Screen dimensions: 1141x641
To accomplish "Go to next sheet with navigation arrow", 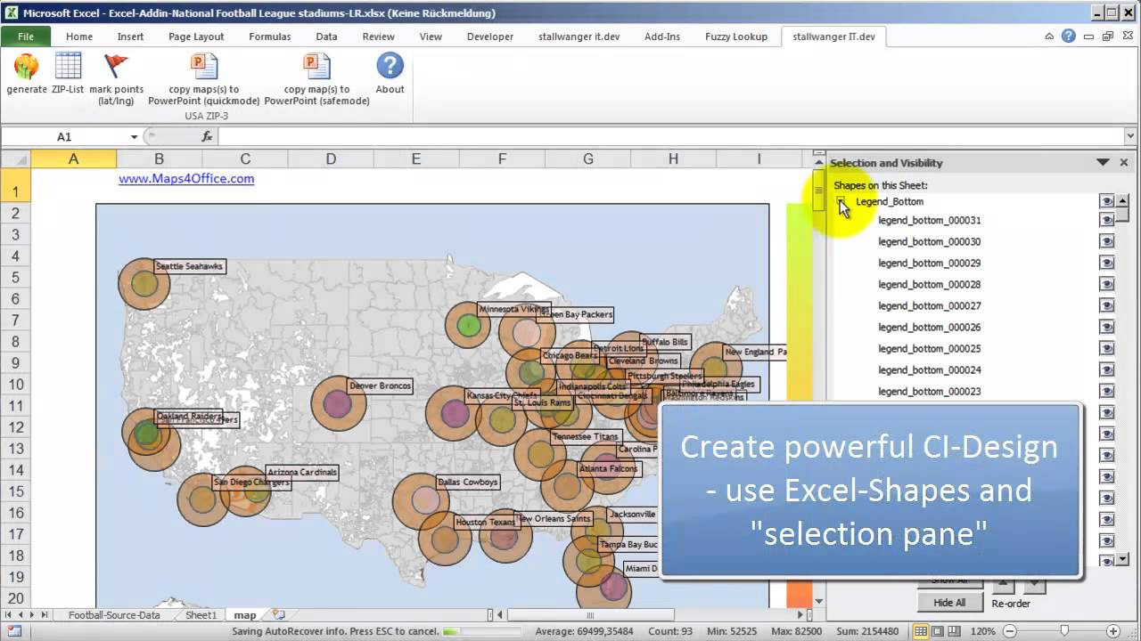I will [x=33, y=614].
